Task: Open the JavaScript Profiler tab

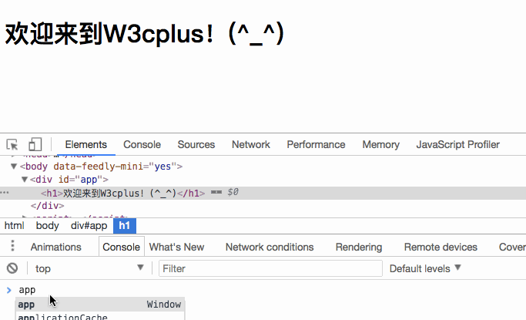Action: 458,145
